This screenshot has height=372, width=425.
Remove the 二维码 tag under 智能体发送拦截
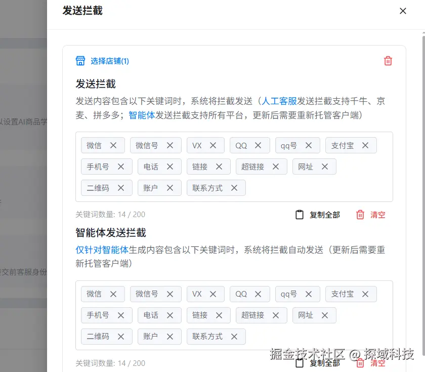click(x=121, y=336)
